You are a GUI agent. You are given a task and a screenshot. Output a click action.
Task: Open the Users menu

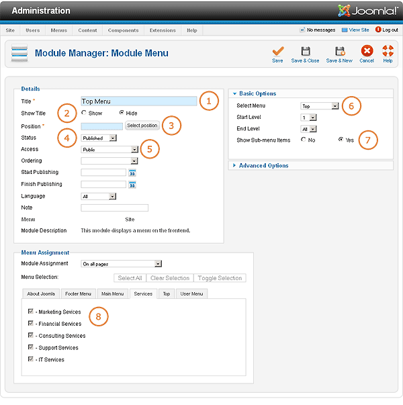pos(32,30)
